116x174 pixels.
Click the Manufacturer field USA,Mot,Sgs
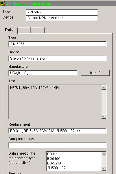tap(43, 73)
